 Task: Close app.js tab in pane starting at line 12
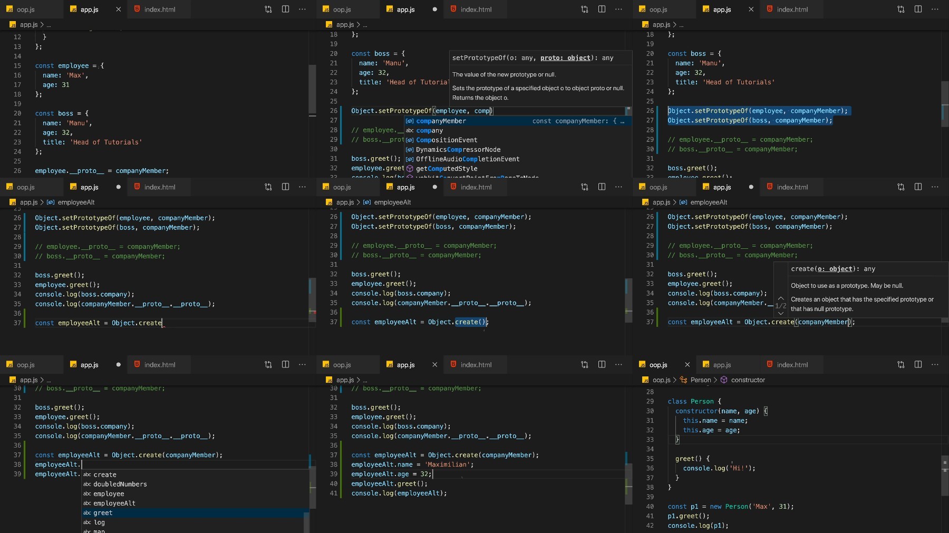tap(118, 9)
